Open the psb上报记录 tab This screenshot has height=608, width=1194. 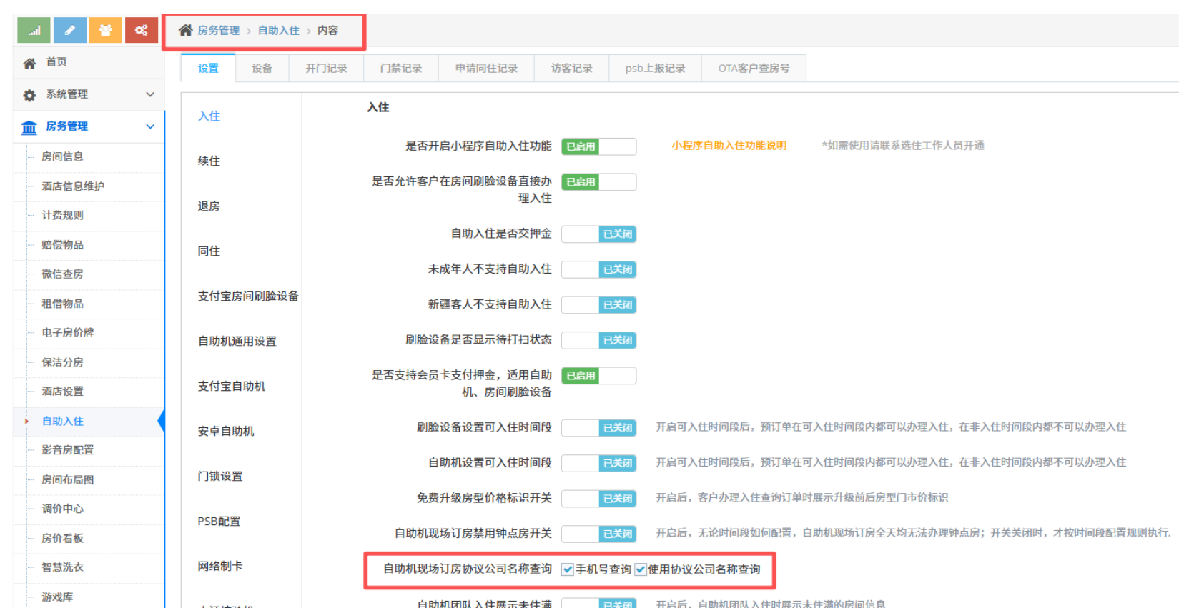pyautogui.click(x=655, y=69)
